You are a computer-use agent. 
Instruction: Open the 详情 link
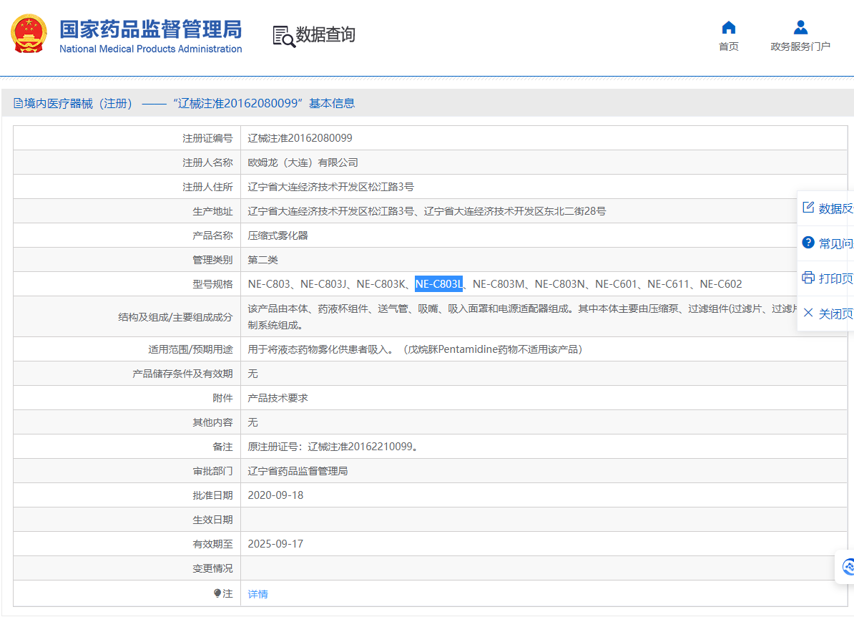[x=257, y=594]
